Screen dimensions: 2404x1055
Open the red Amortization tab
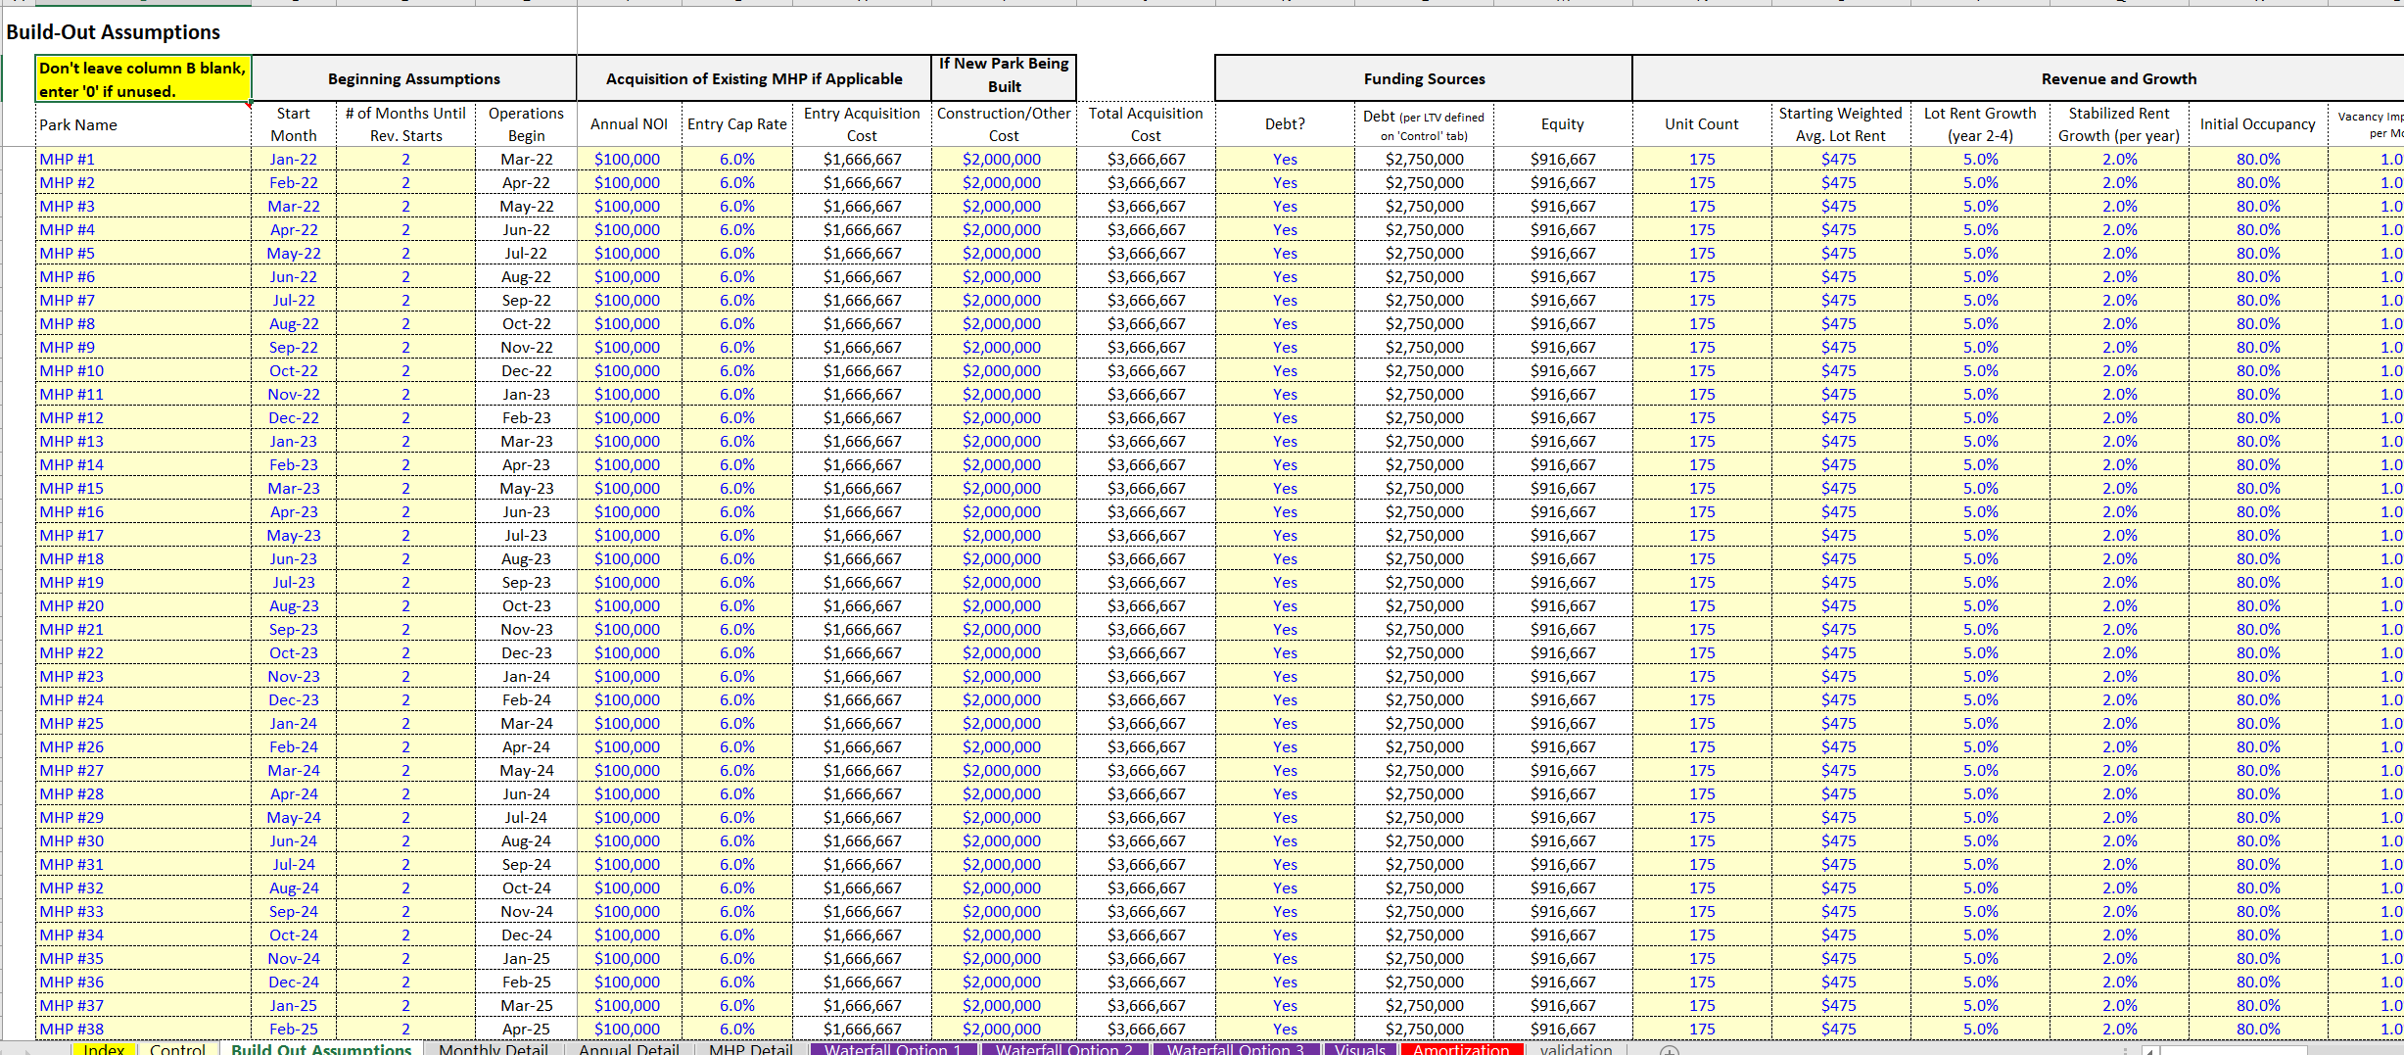click(x=1461, y=1049)
